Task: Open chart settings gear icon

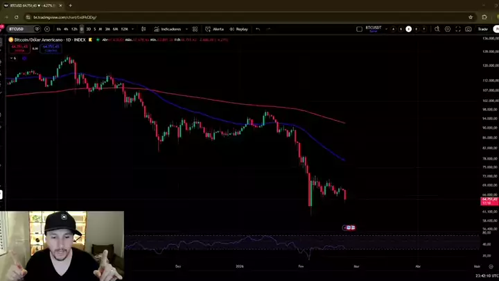Action: [448, 29]
